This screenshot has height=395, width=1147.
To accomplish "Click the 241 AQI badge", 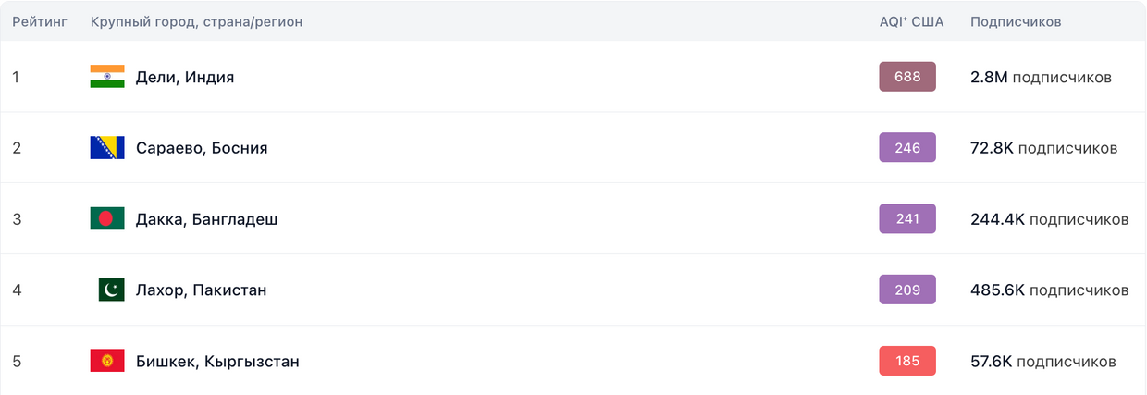I will pyautogui.click(x=907, y=218).
